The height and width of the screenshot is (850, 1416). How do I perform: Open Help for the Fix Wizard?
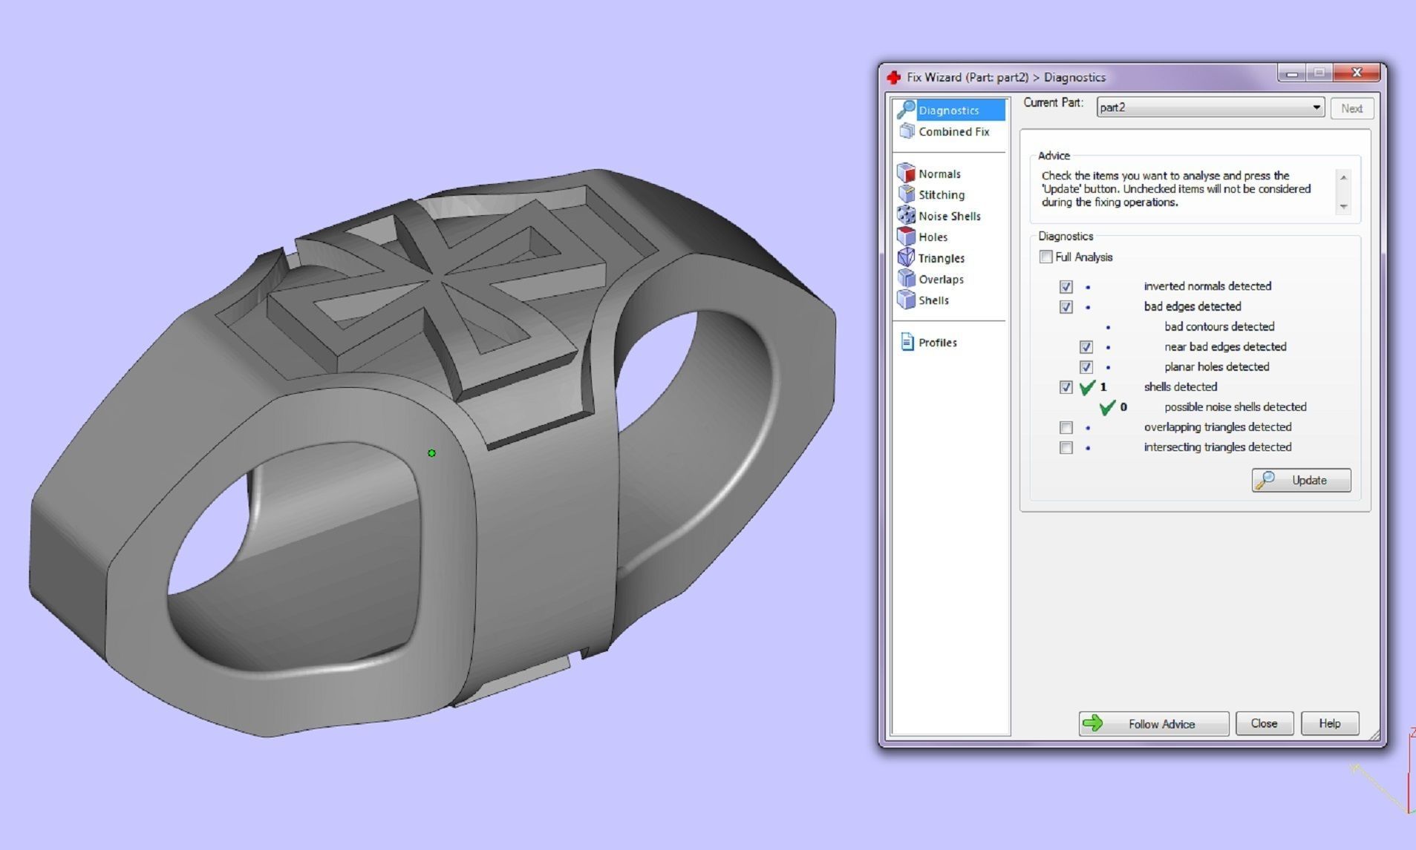pyautogui.click(x=1329, y=723)
